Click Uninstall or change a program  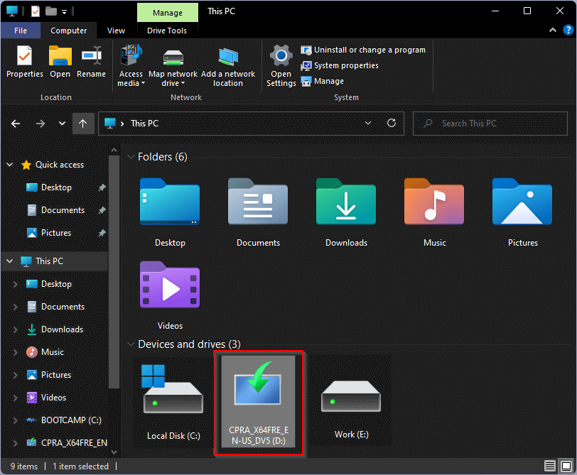[363, 50]
